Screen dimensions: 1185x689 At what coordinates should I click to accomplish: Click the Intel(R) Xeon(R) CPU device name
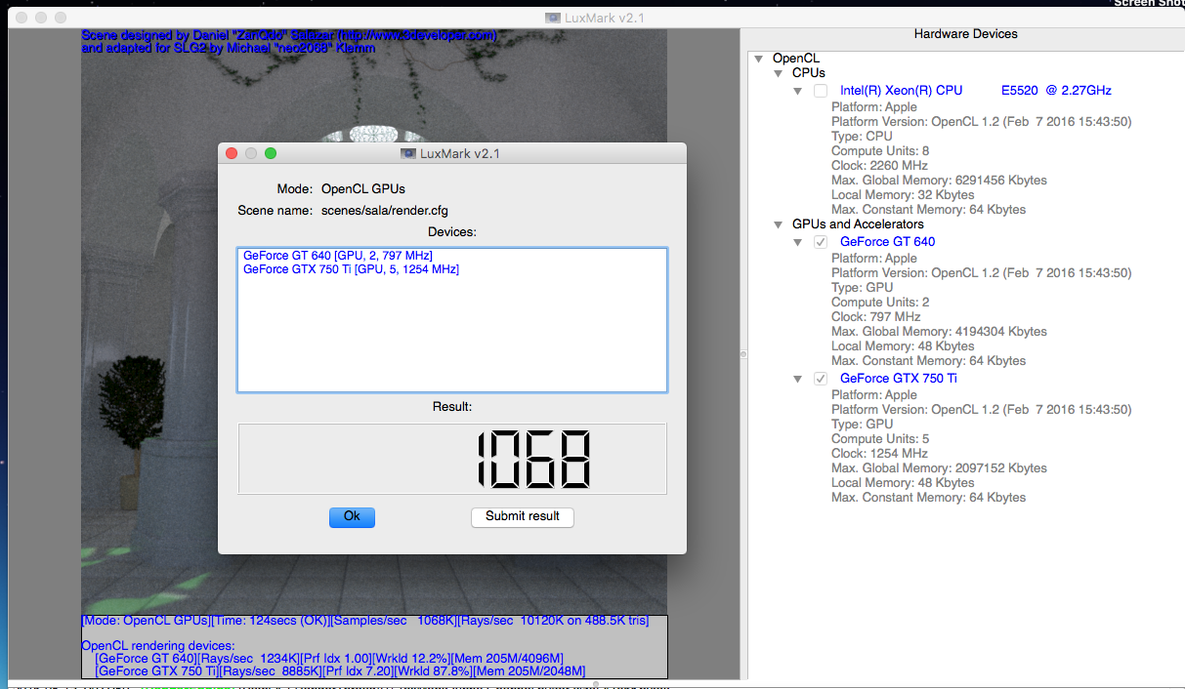[x=976, y=91]
